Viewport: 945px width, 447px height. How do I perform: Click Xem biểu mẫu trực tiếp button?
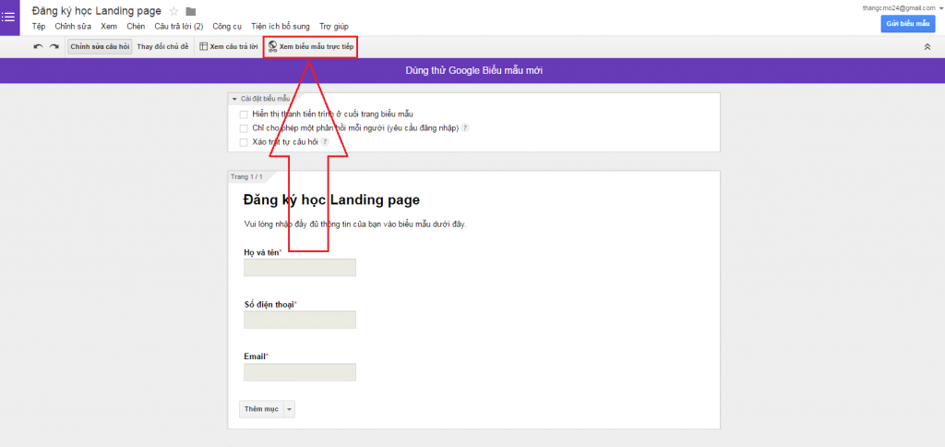click(x=310, y=46)
